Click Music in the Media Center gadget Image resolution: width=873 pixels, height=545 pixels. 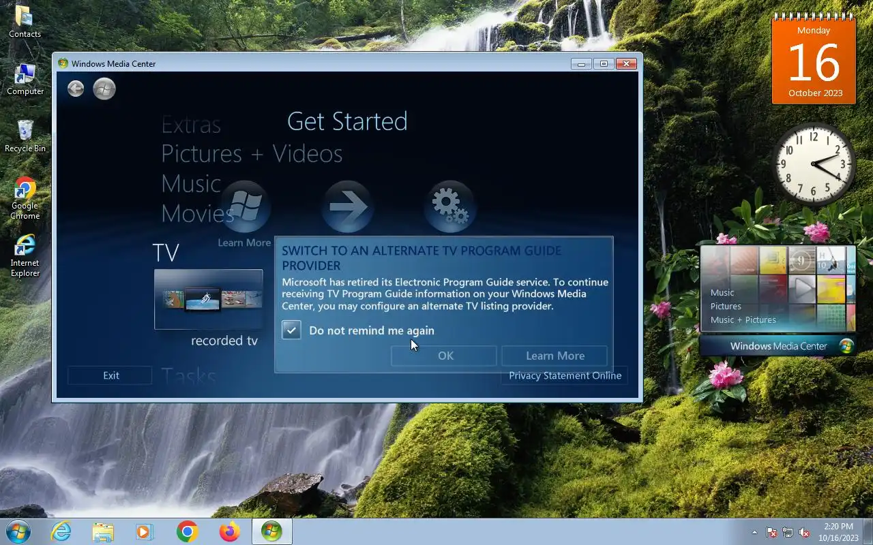pyautogui.click(x=722, y=292)
